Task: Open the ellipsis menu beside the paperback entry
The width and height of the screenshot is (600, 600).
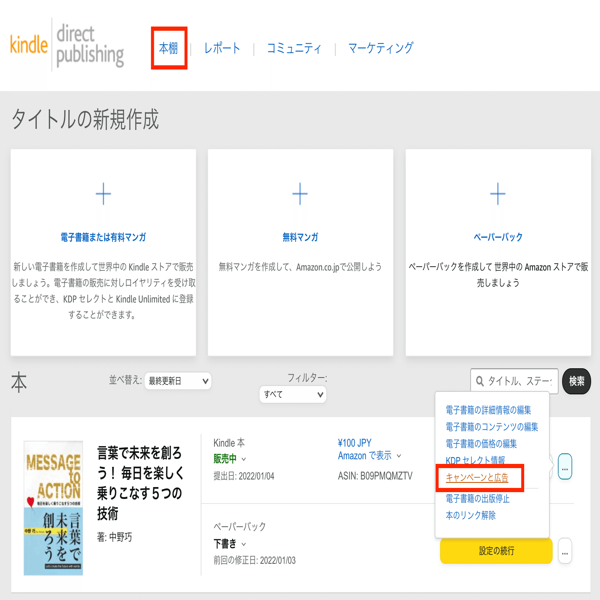Action: click(x=565, y=551)
